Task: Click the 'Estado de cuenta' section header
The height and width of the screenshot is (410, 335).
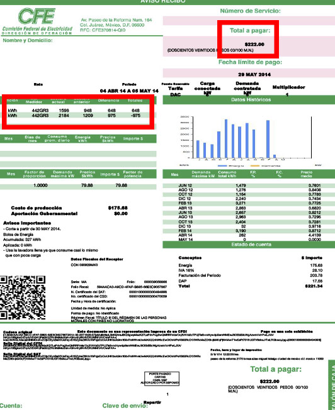Action: point(251,245)
